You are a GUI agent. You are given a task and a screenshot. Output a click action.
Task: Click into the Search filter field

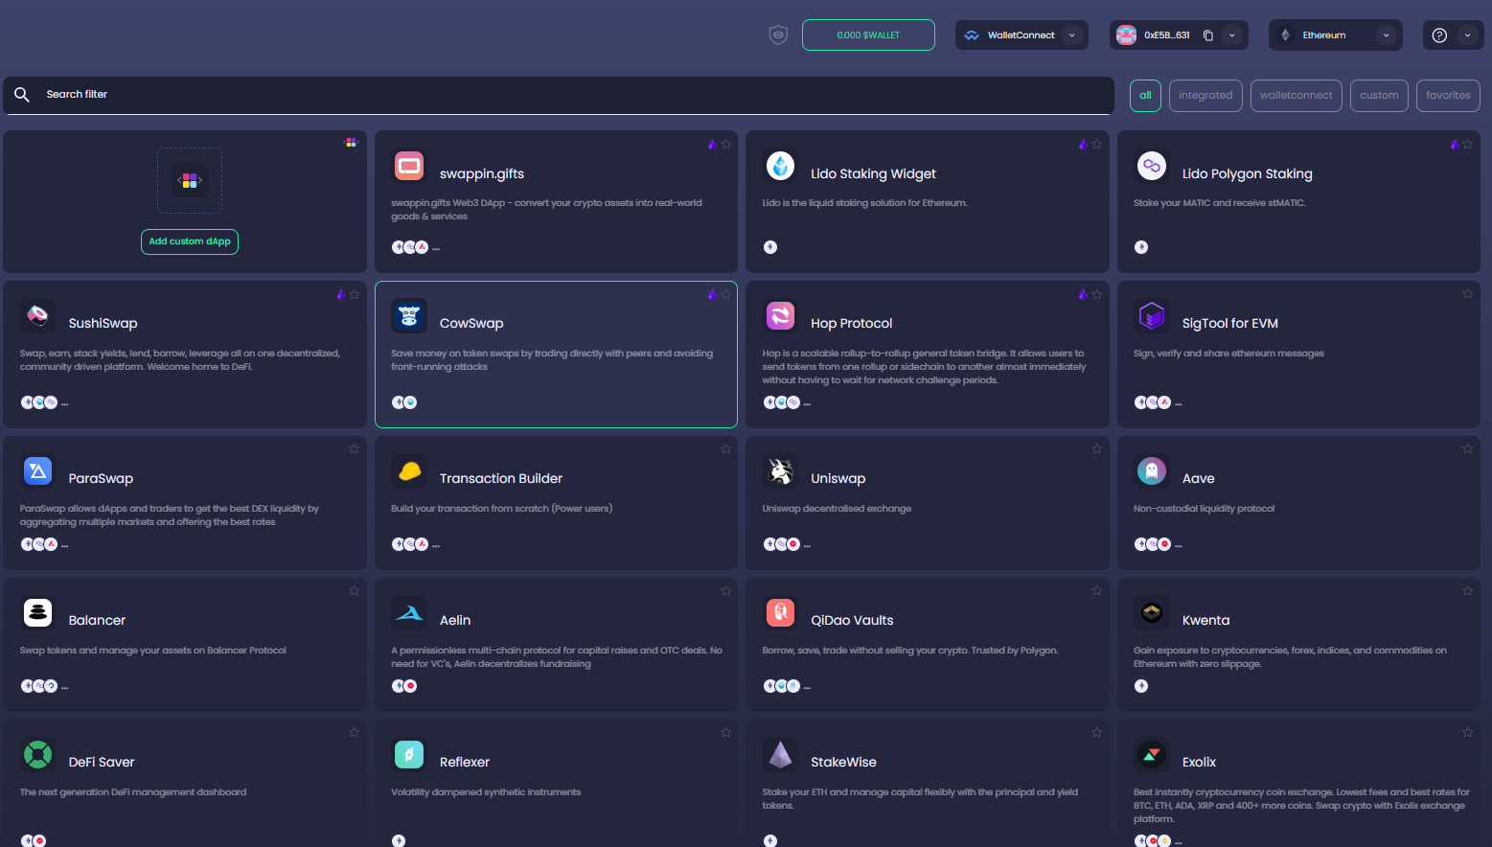tap(559, 95)
